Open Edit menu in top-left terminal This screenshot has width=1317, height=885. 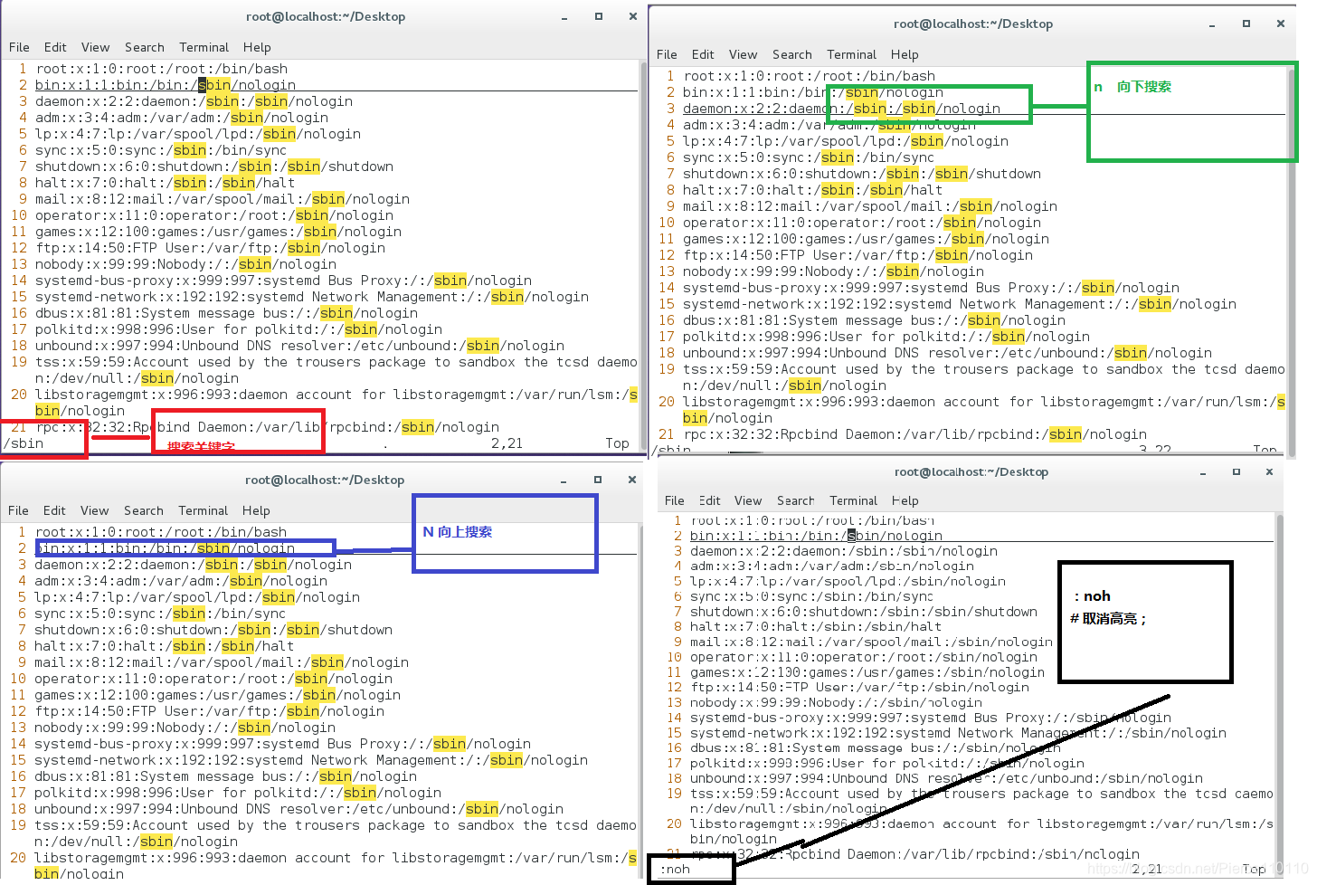click(55, 47)
